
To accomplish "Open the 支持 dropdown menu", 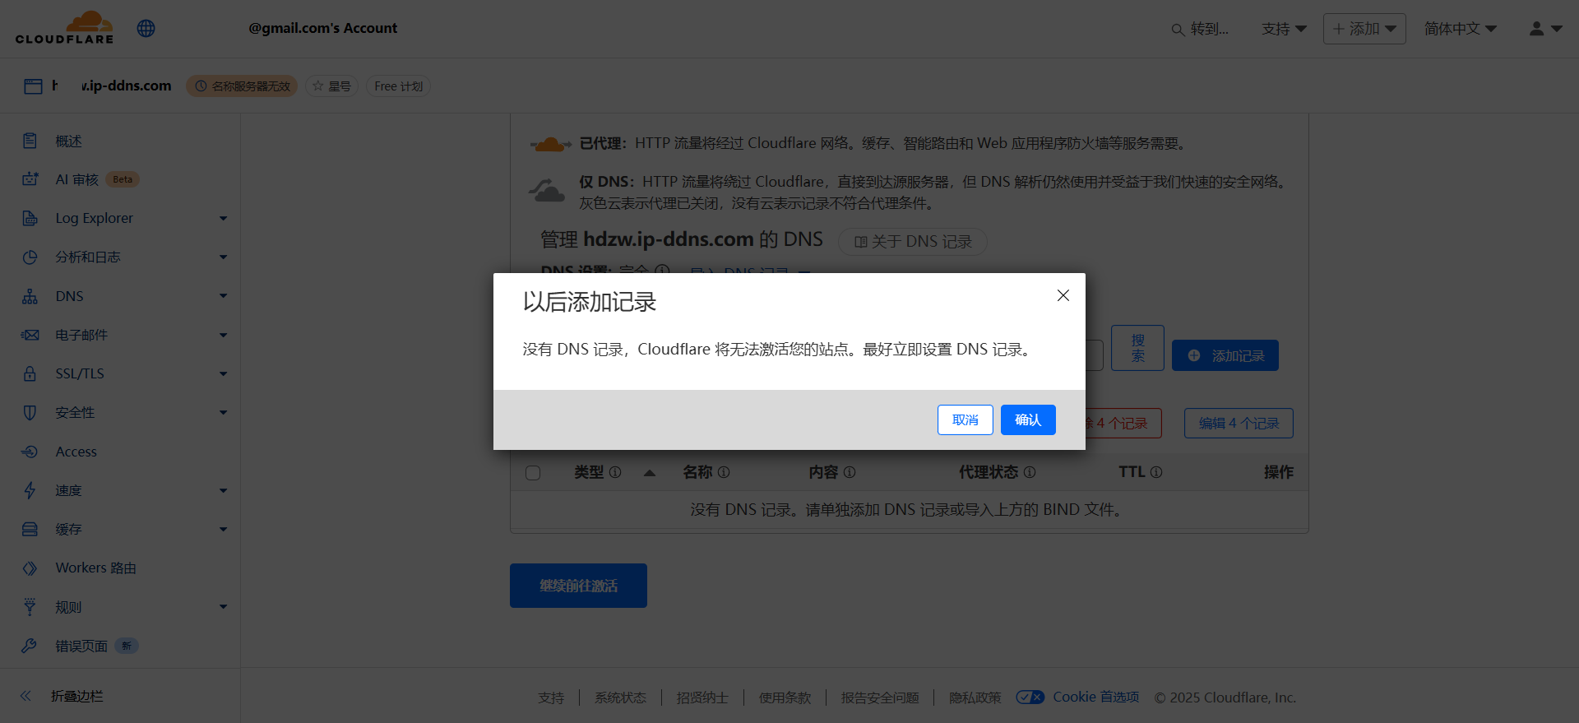I will pyautogui.click(x=1284, y=29).
